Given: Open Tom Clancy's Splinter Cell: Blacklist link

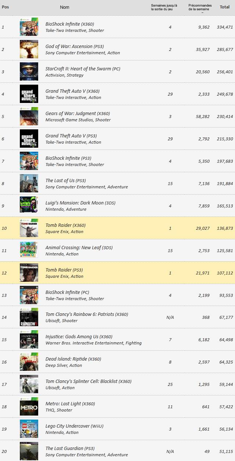Looking at the screenshot, I should (x=88, y=381).
